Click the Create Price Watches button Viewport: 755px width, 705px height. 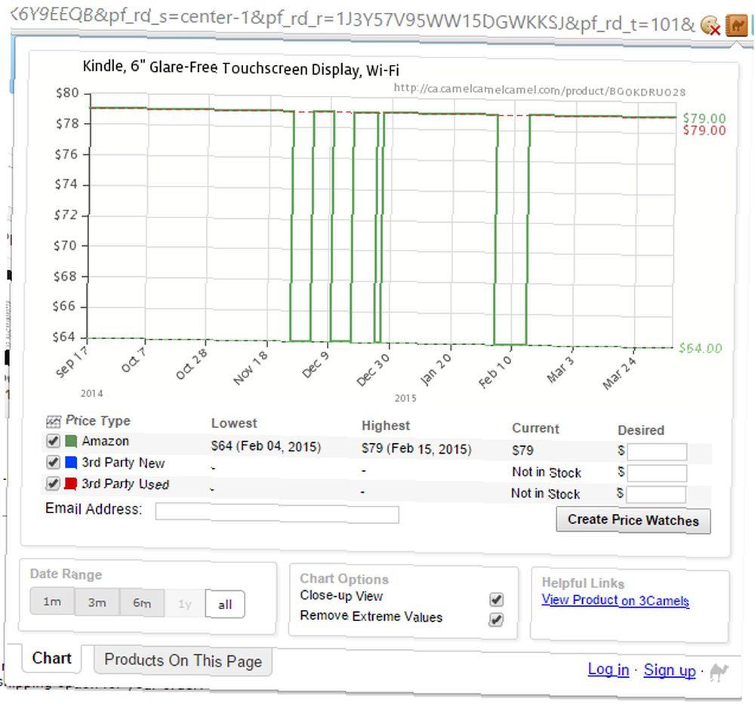[633, 521]
